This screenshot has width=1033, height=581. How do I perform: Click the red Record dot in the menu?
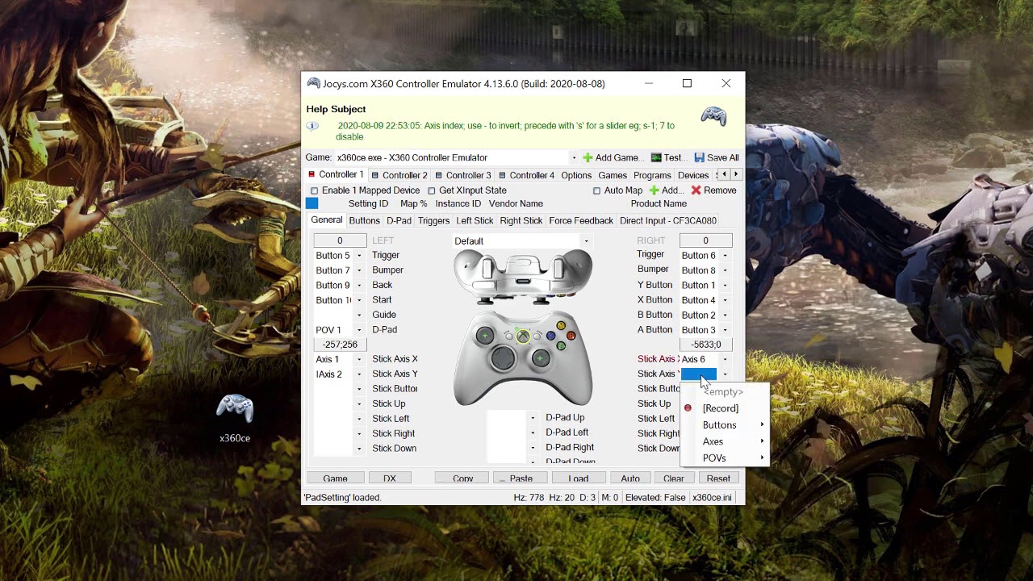688,408
